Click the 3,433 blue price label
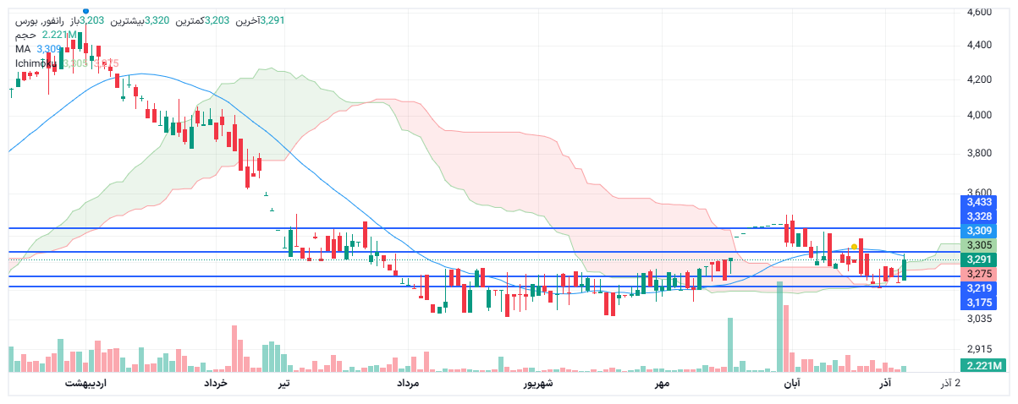 click(x=978, y=203)
